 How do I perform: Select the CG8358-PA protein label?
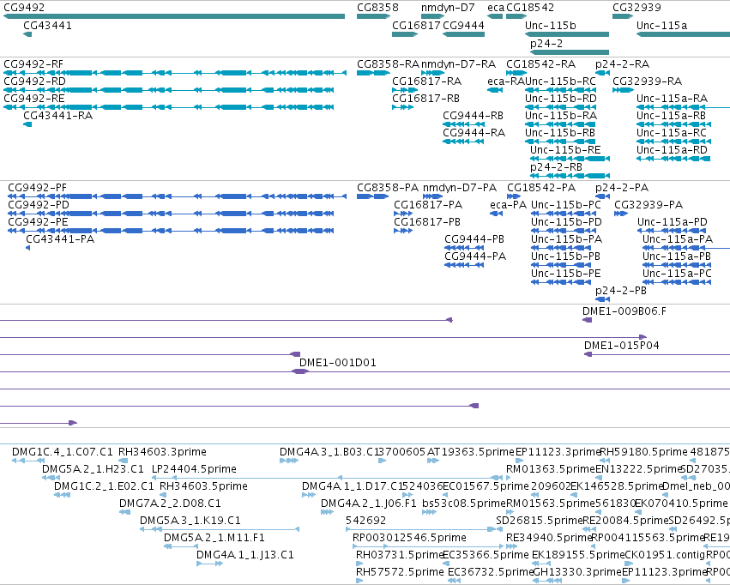[x=388, y=188]
